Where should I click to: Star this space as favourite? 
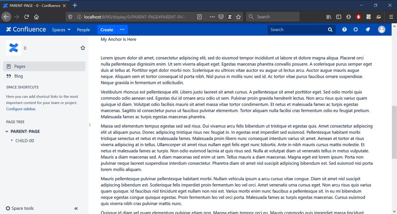tap(83, 48)
